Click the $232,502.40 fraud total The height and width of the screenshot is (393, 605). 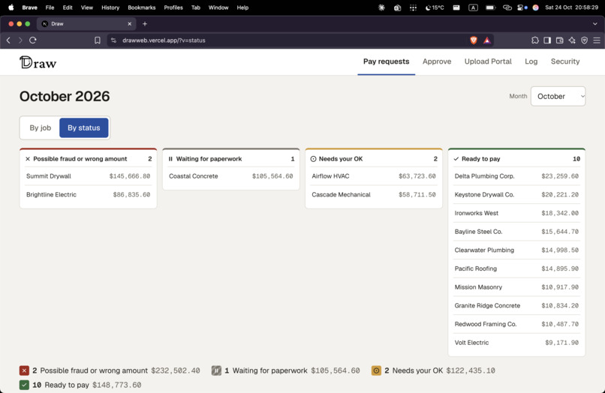point(176,370)
